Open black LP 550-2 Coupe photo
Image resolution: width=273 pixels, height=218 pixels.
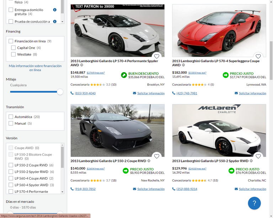[118, 130]
